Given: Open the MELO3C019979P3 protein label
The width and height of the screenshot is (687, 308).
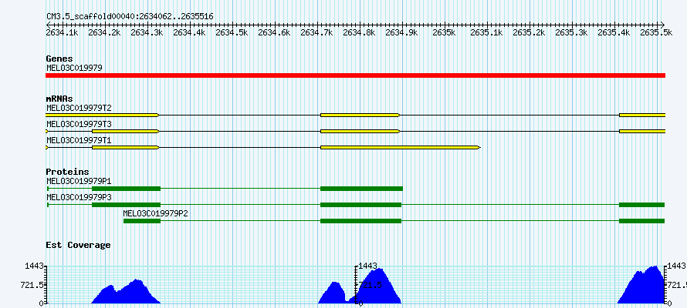Looking at the screenshot, I should point(79,197).
